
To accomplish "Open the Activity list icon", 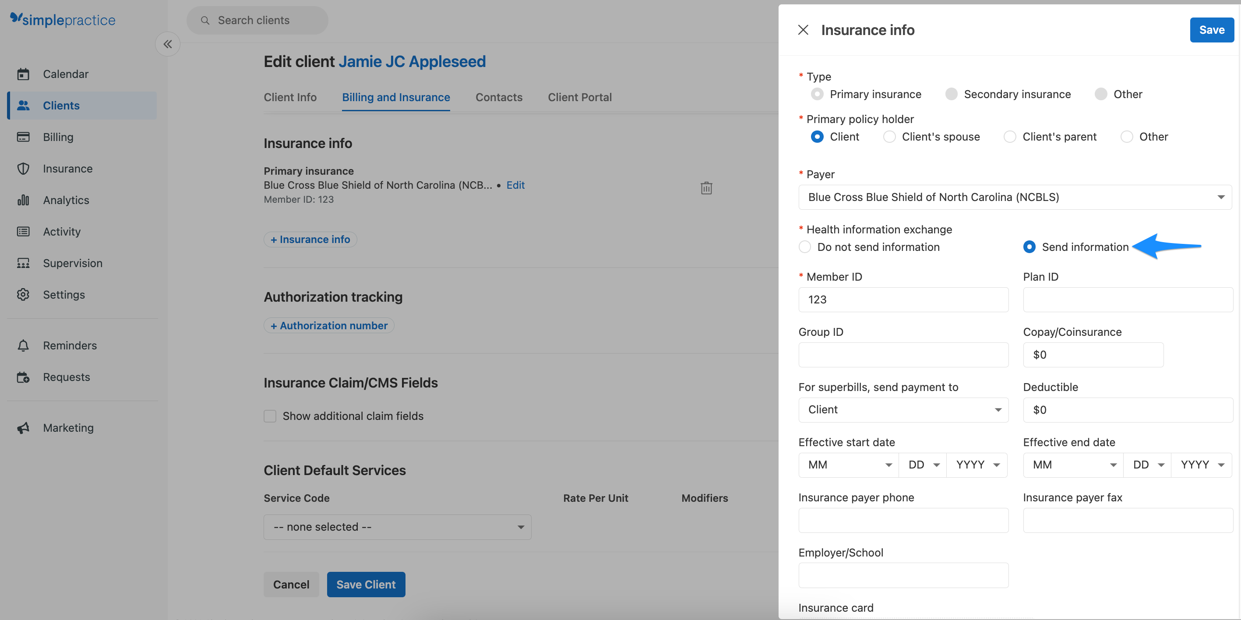I will [23, 231].
